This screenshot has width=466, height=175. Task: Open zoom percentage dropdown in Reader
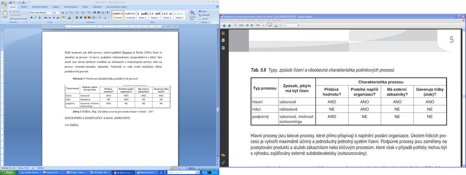coord(263,25)
